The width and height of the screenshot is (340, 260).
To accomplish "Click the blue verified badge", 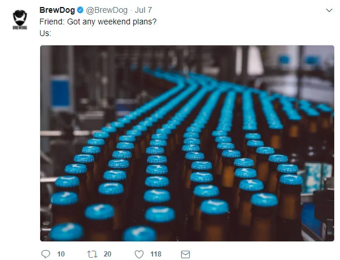I will [x=80, y=10].
